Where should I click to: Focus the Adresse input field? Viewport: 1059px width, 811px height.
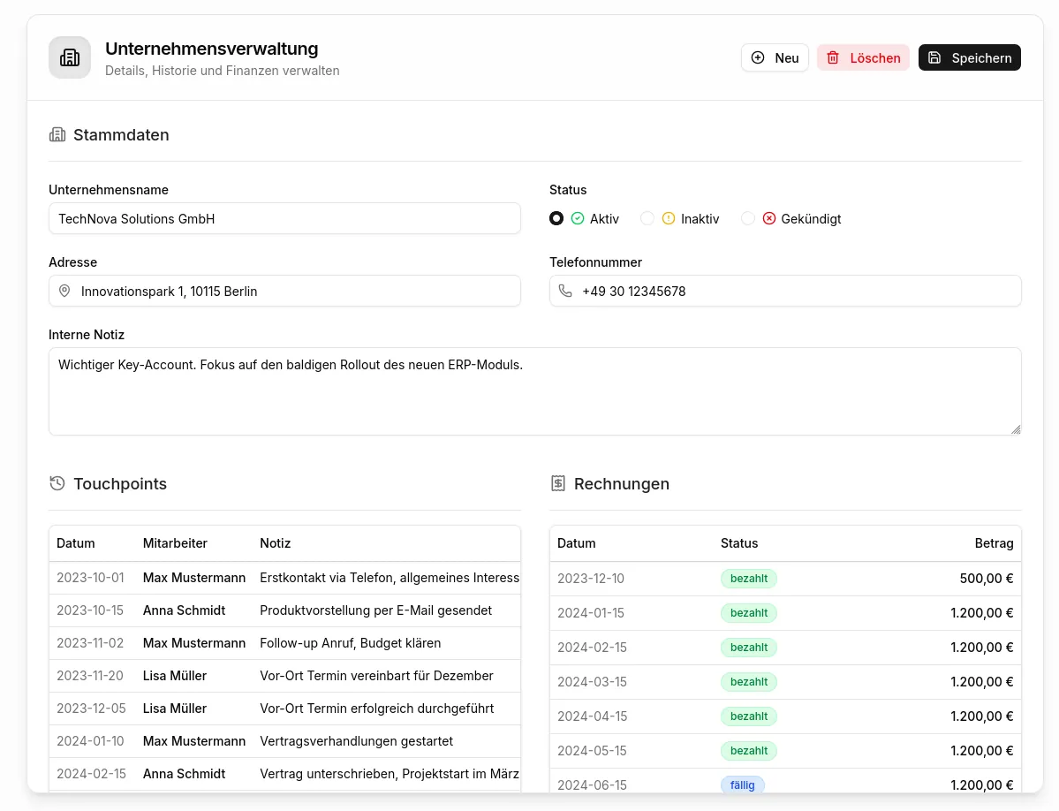click(x=284, y=291)
